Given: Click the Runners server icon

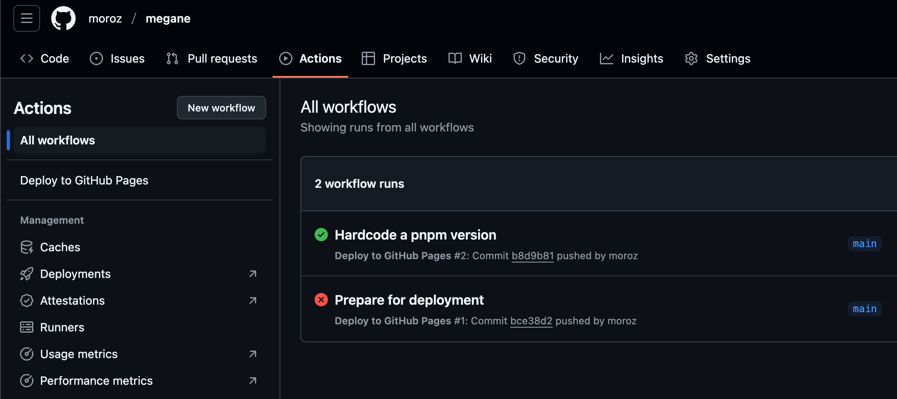Looking at the screenshot, I should pos(27,327).
